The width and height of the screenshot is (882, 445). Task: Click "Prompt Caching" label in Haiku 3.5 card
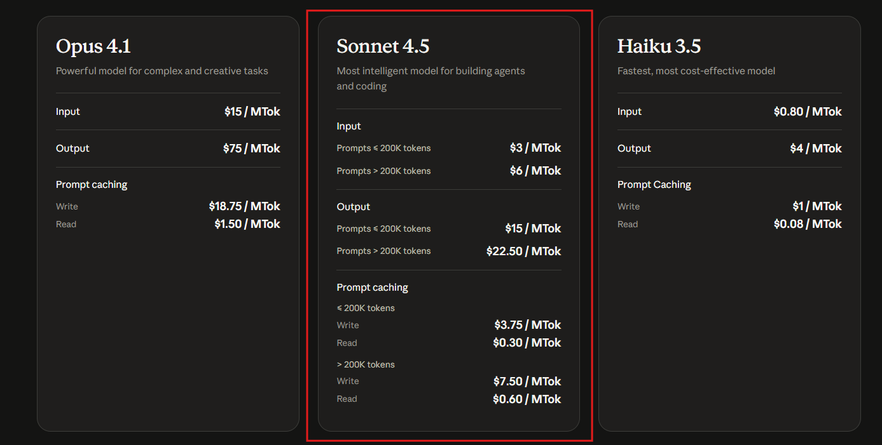pos(654,185)
